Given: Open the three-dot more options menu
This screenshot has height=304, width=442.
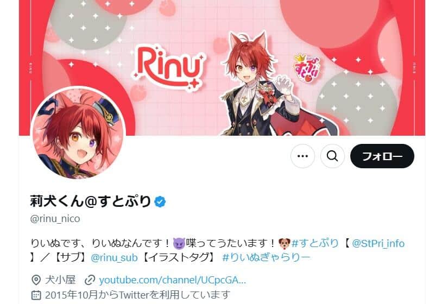Looking at the screenshot, I should pyautogui.click(x=302, y=156).
